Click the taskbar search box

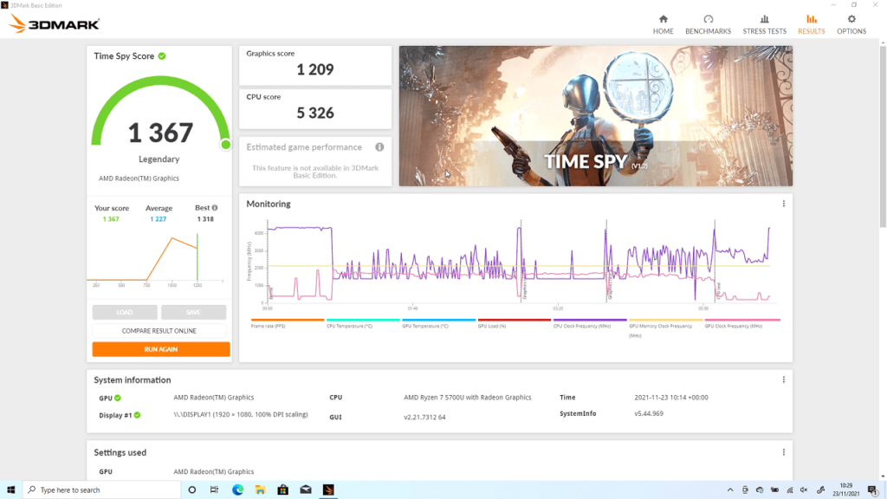pyautogui.click(x=102, y=489)
